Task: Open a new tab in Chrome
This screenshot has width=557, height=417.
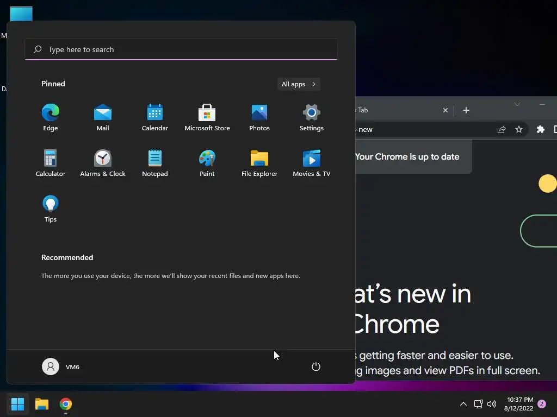Action: [466, 110]
